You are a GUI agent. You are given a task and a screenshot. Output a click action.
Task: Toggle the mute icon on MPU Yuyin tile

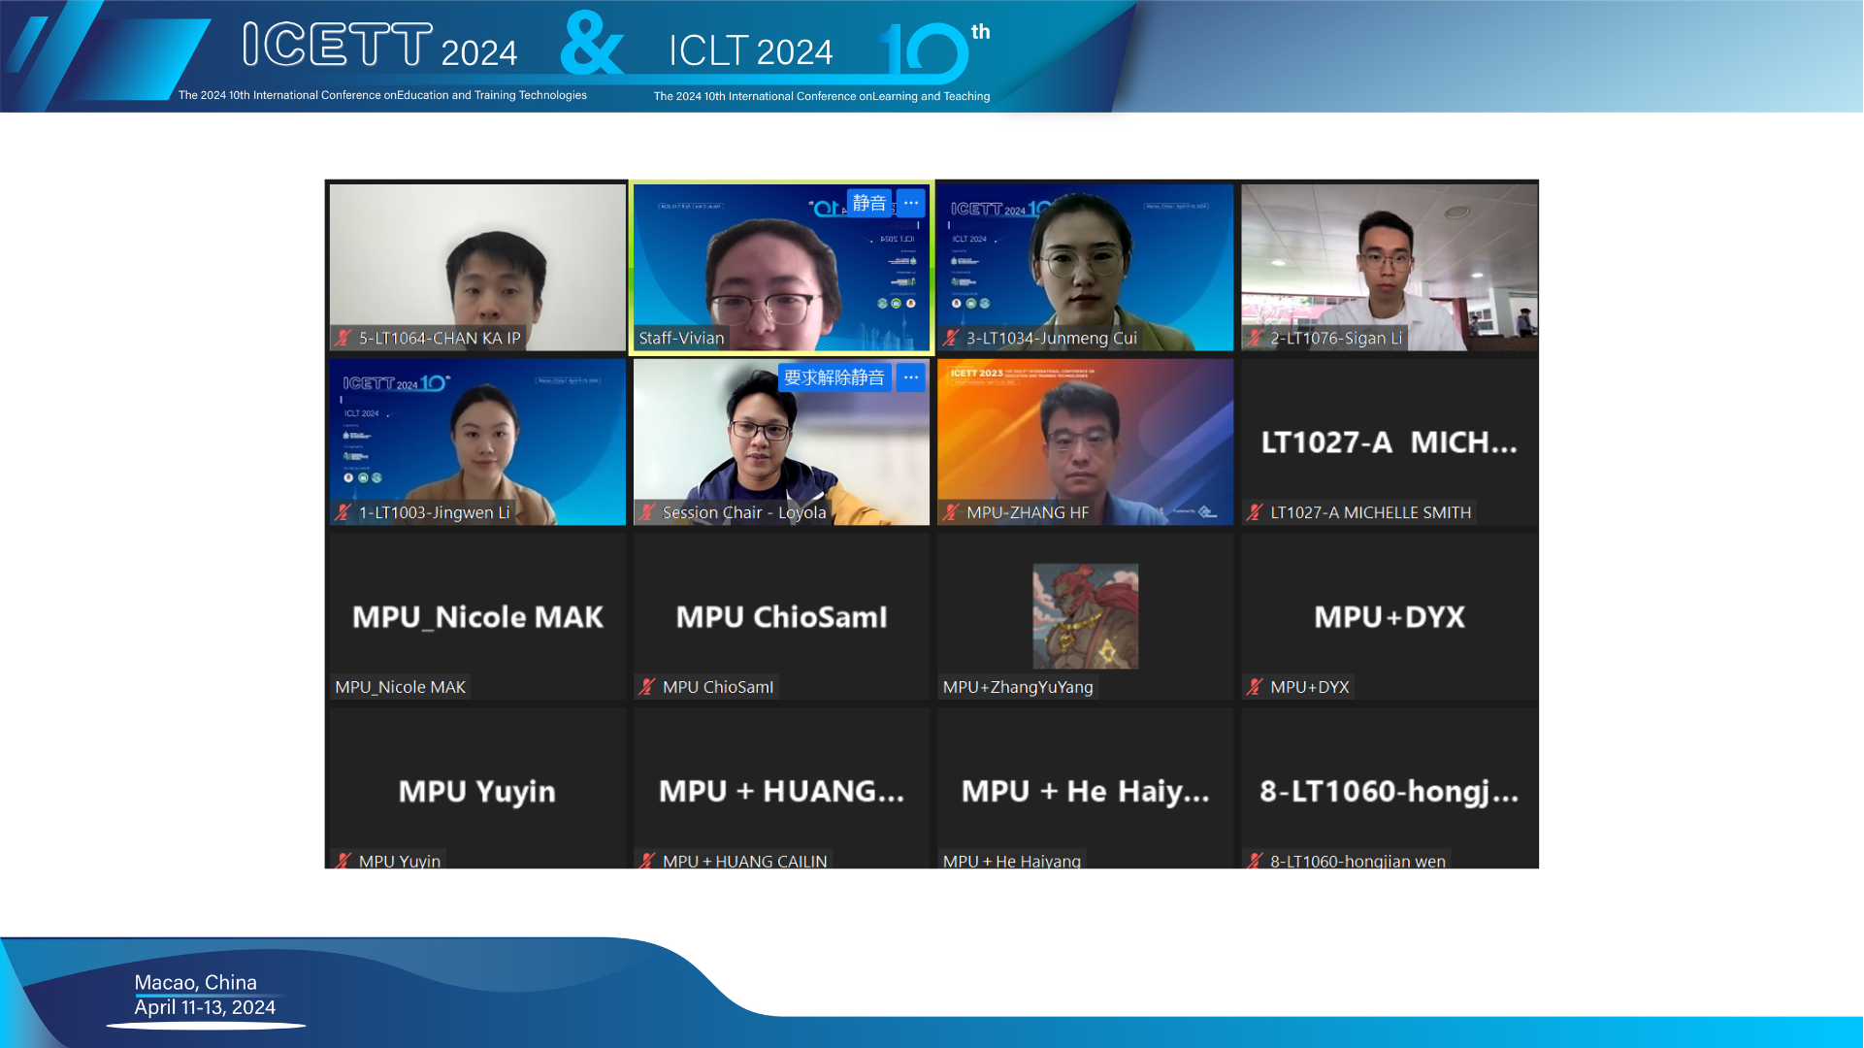(x=343, y=861)
